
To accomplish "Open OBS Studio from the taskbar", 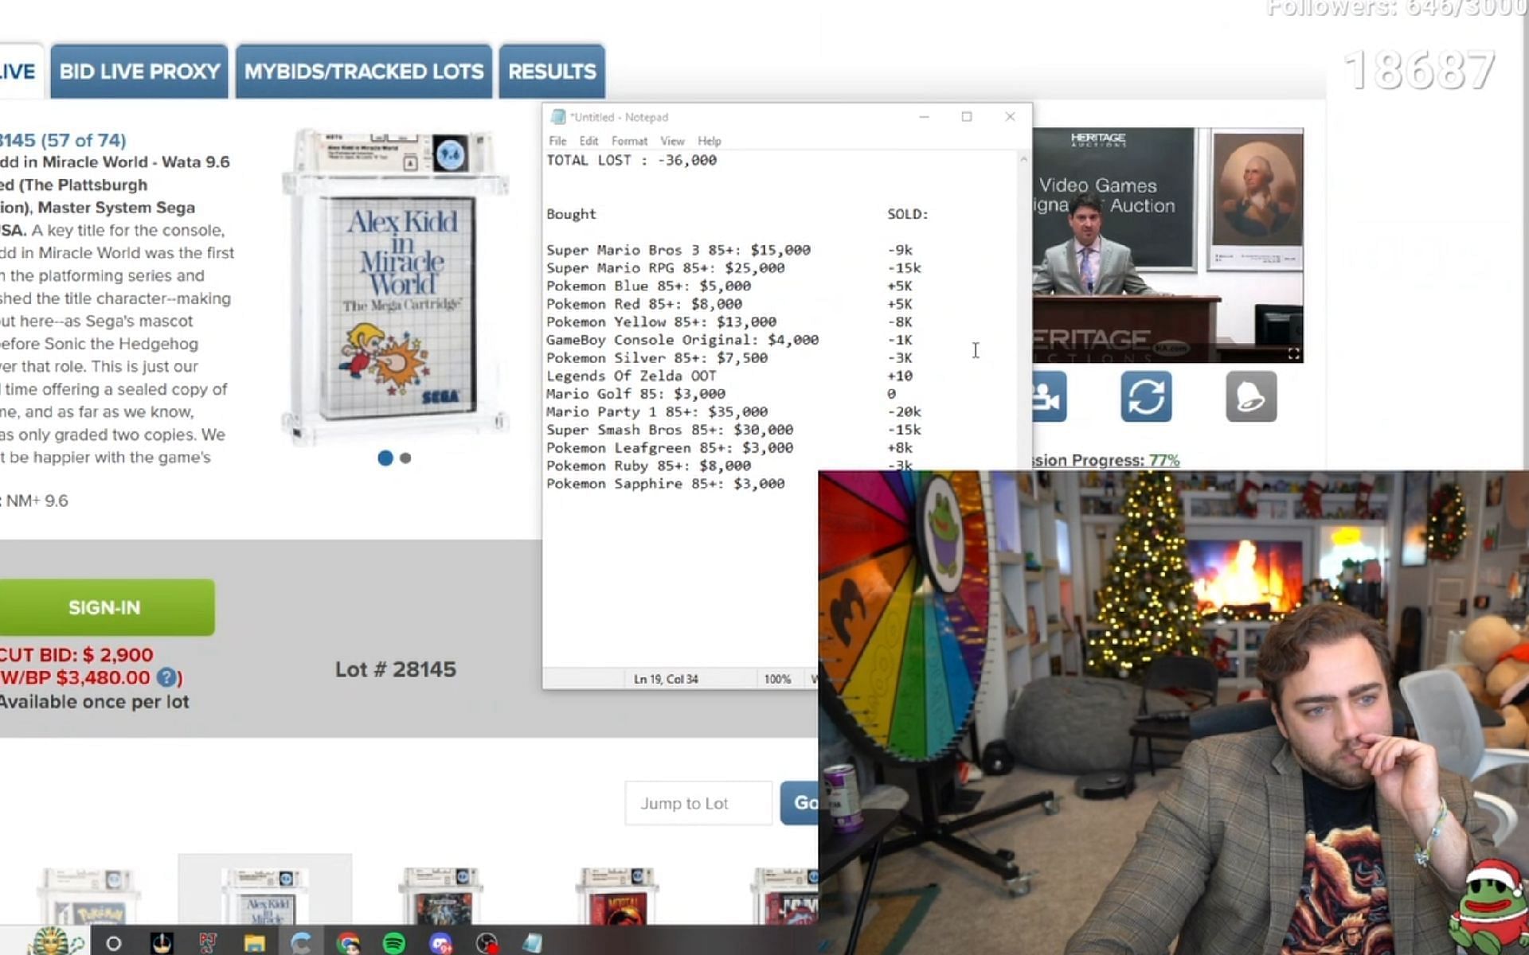I will tap(487, 943).
